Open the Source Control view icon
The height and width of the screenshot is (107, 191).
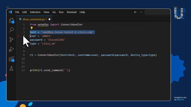11,40
